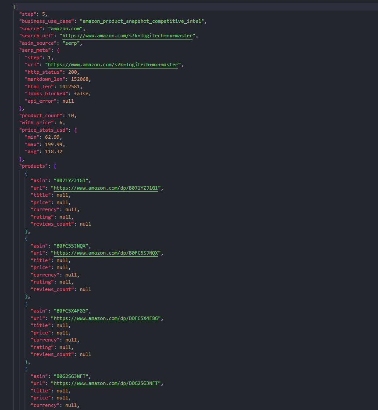Click the html_len value 1412581
The width and height of the screenshot is (378, 410).
(x=69, y=86)
